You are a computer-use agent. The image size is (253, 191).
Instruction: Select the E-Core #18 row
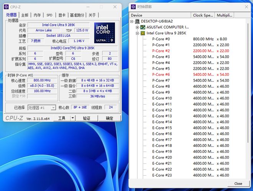(x=191, y=145)
